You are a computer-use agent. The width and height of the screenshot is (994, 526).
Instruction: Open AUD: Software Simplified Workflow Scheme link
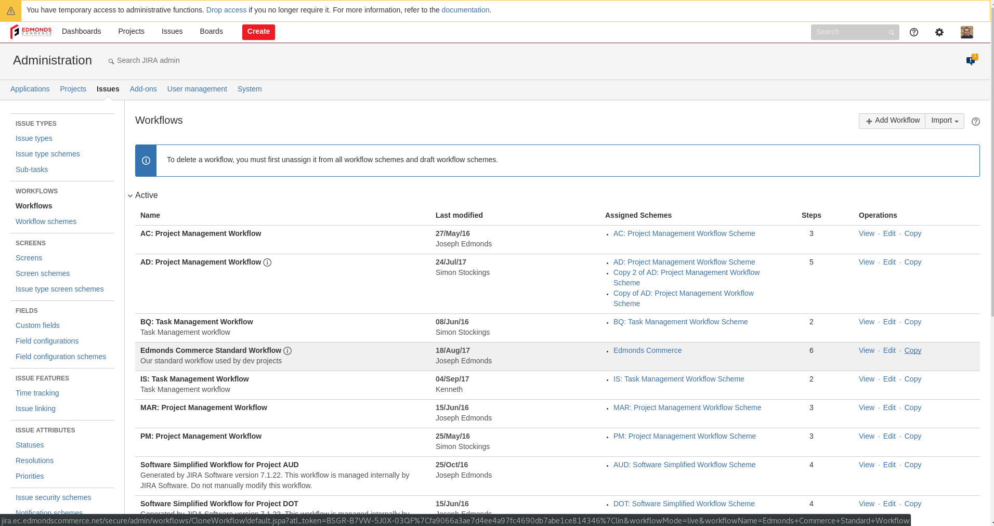pos(684,465)
